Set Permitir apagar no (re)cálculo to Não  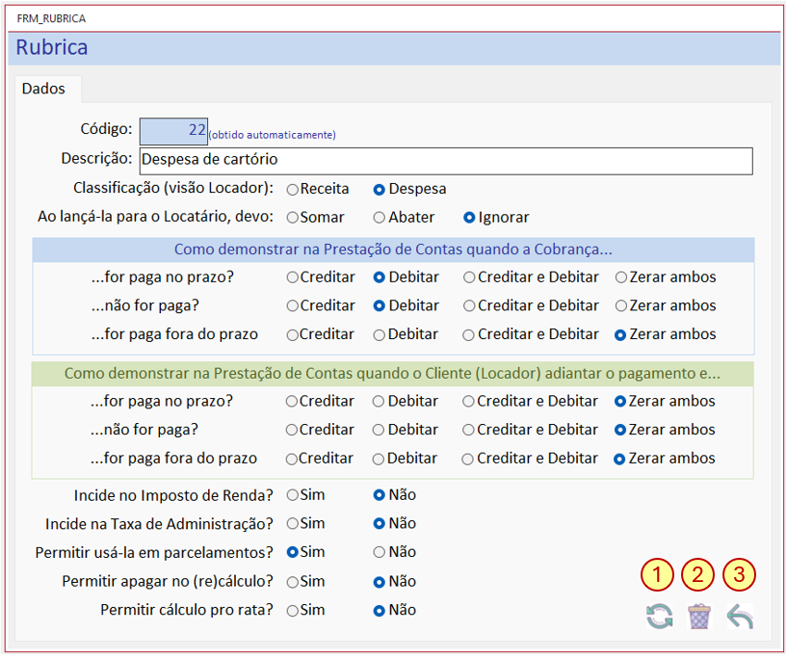point(379,582)
